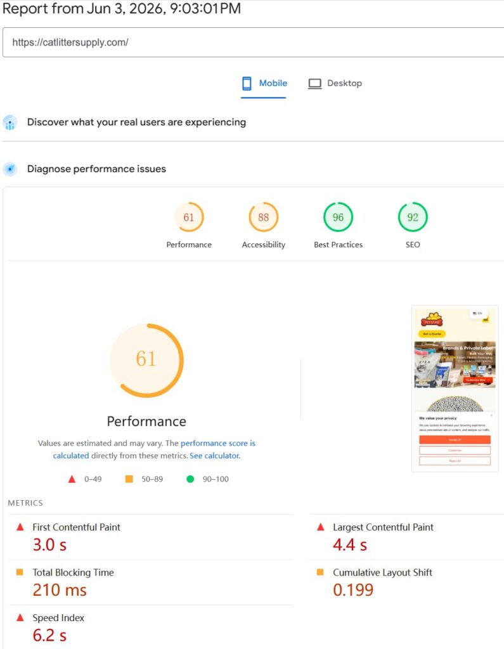Click the 'Report from Jun 3, 2026' timestamp
This screenshot has height=649, width=504.
pyautogui.click(x=122, y=8)
